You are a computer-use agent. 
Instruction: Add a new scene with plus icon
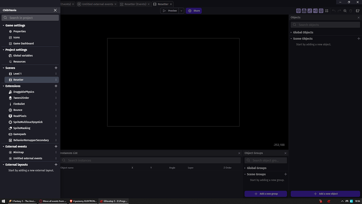coord(56,68)
